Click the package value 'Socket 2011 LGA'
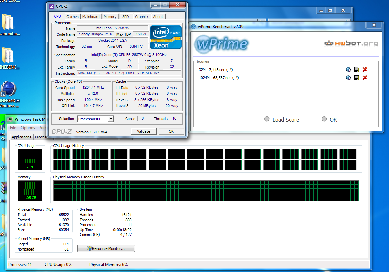This screenshot has width=389, height=272. click(x=113, y=40)
